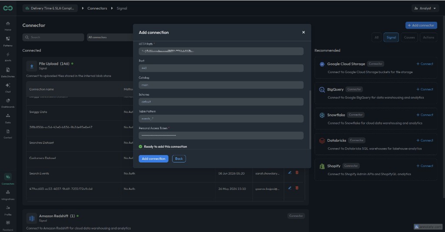Image resolution: width=445 pixels, height=232 pixels.
Task: Delete the Search Events connection
Action: (x=297, y=172)
